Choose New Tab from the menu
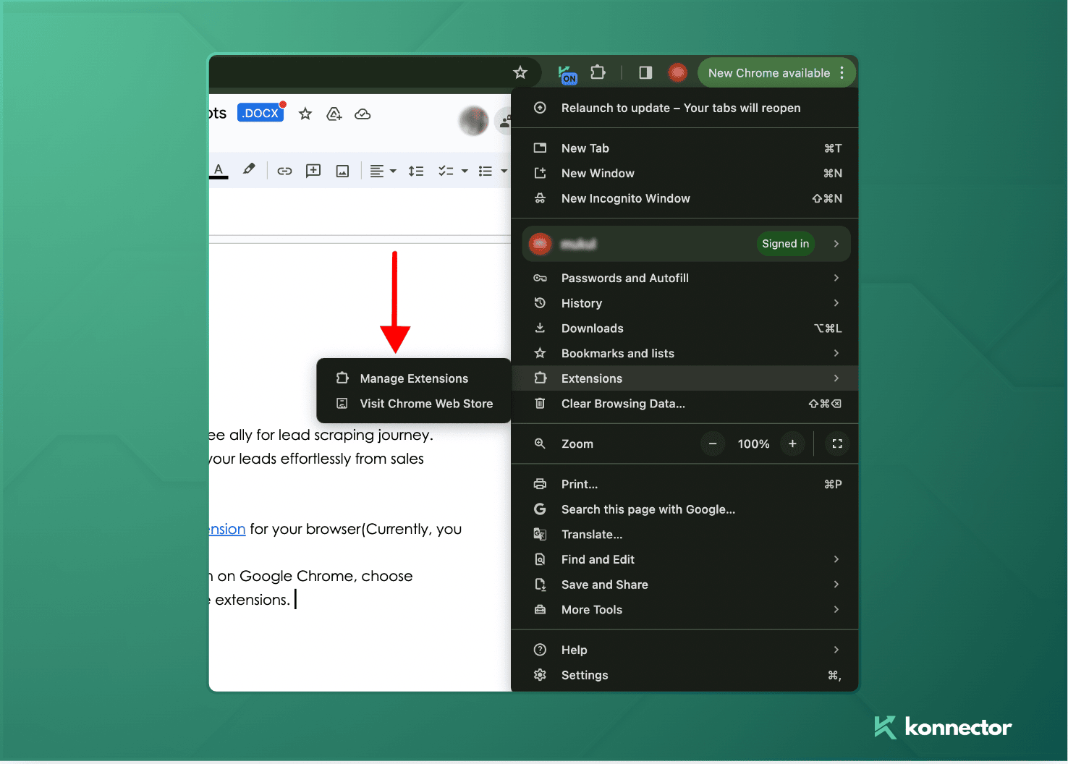 pos(685,148)
